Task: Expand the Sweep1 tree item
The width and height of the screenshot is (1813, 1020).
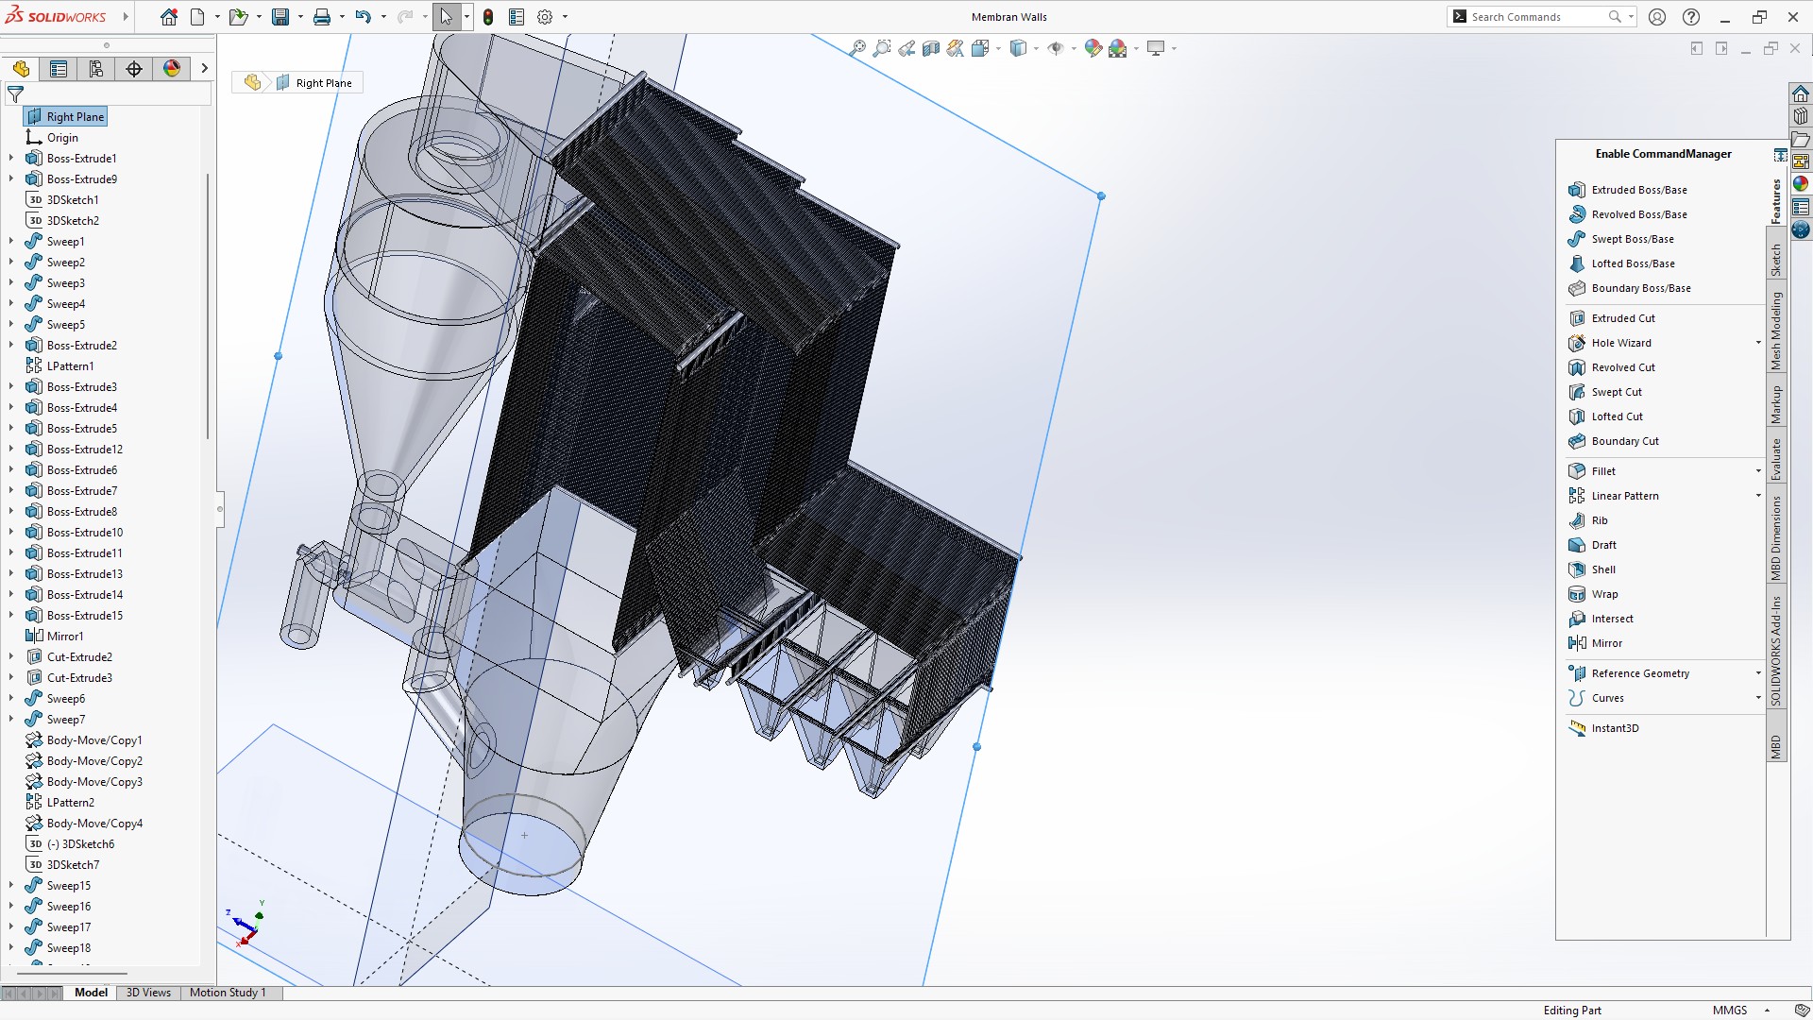Action: pos(9,241)
